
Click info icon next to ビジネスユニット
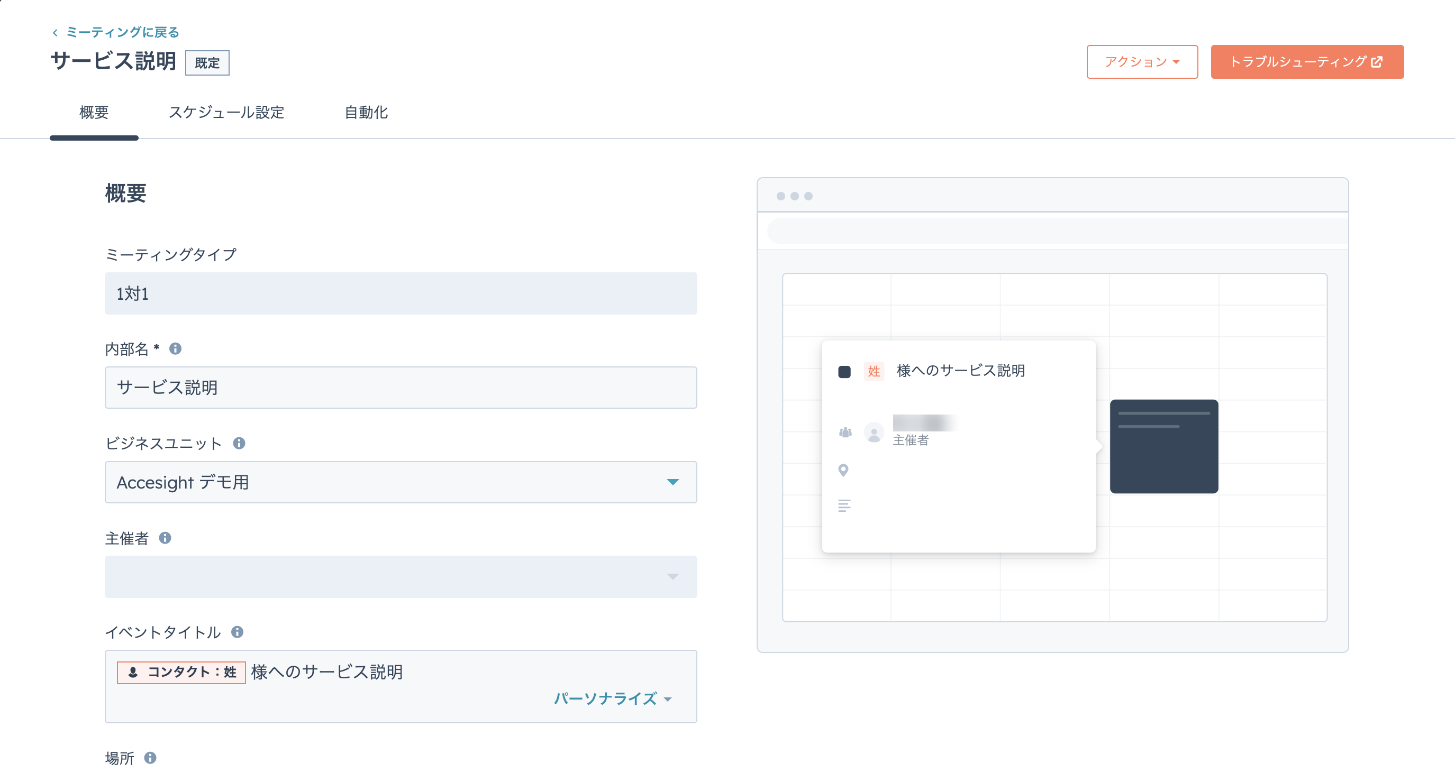tap(239, 443)
